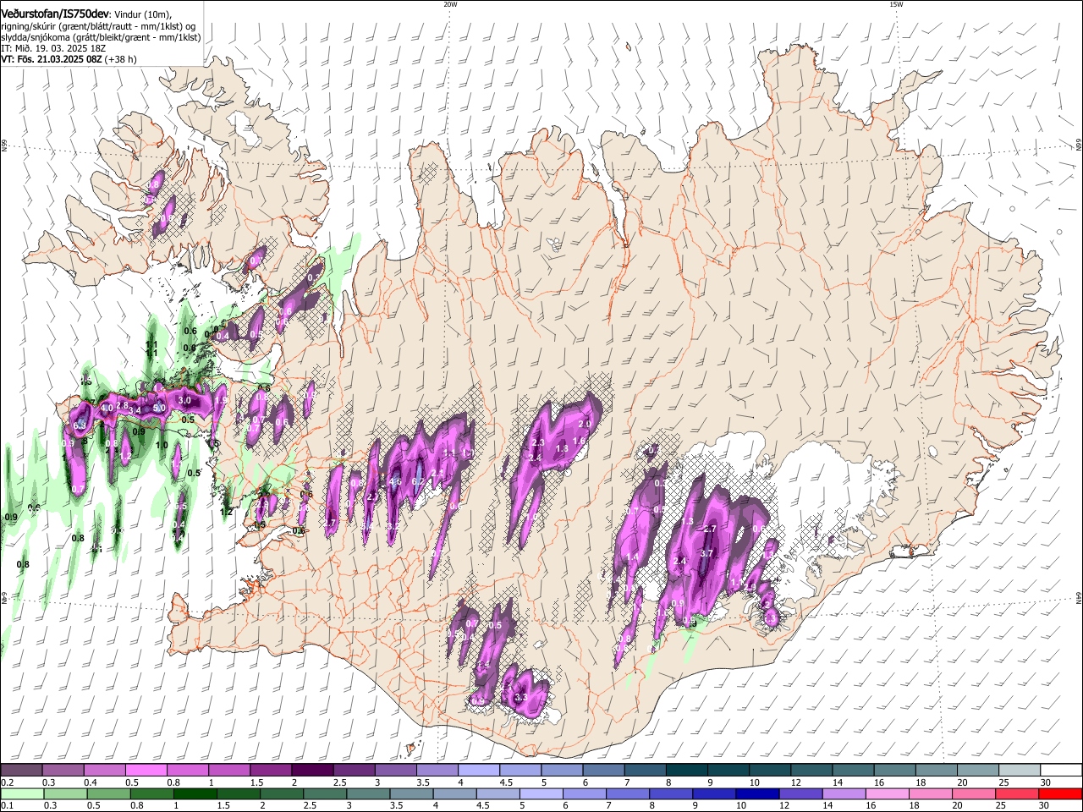The height and width of the screenshot is (812, 1083).
Task: Click the 20W longitude label
Action: (x=450, y=4)
